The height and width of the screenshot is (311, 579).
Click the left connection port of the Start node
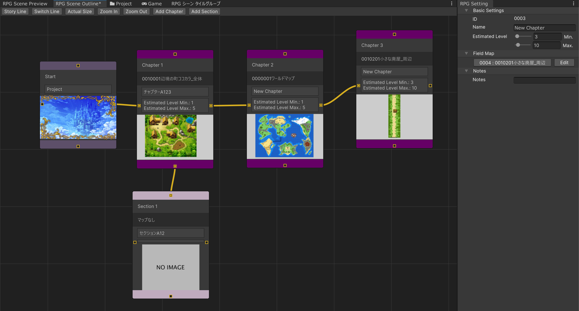(43, 104)
